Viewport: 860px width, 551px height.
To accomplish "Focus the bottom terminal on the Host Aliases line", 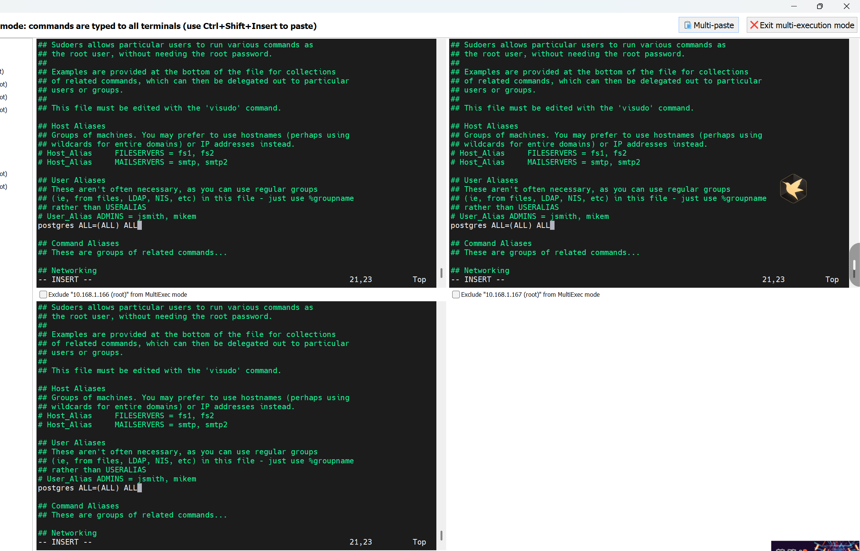I will coord(72,389).
